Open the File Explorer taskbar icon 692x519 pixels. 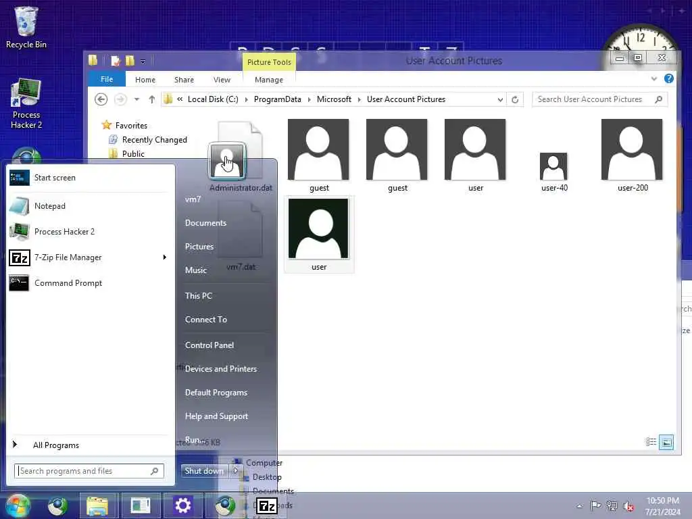[97, 505]
